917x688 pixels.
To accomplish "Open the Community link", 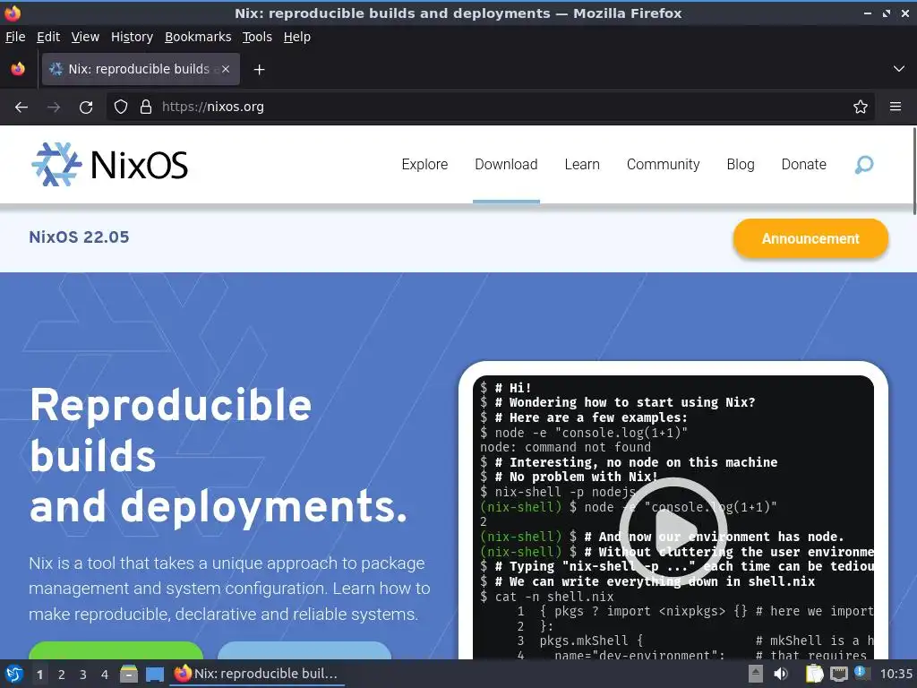I will pos(664,165).
